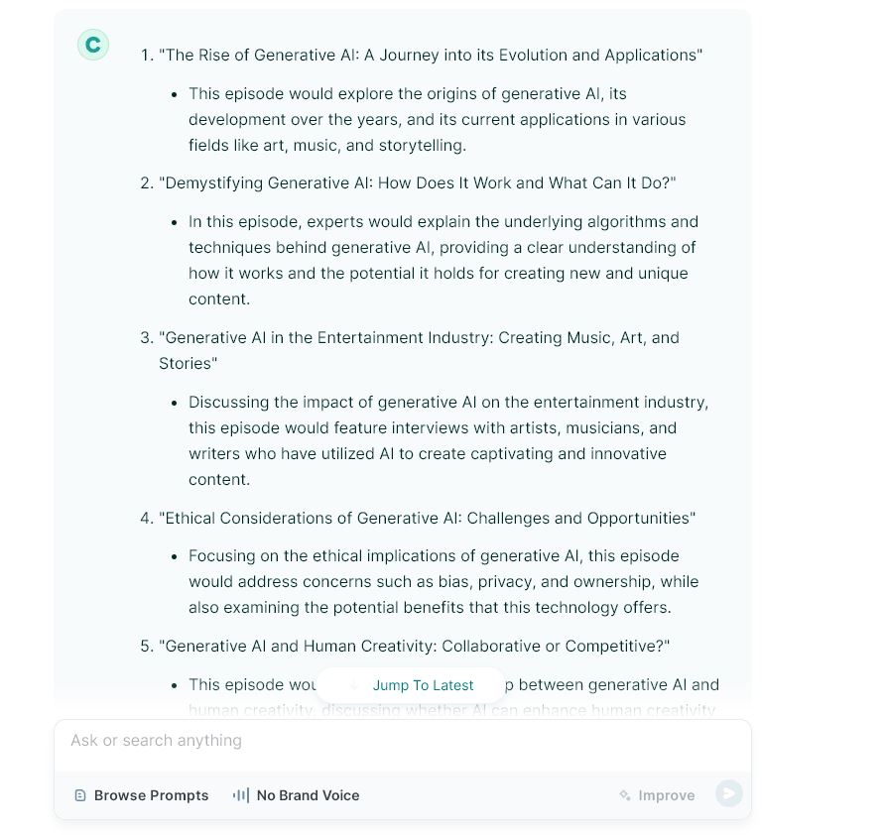Toggle the Improve enhancement option
Viewport: 886px width, 835px height.
(x=657, y=795)
